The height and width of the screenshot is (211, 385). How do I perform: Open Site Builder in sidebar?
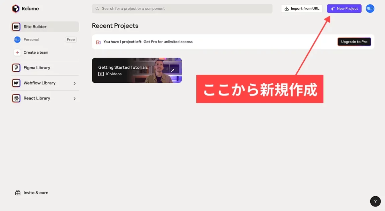45,27
